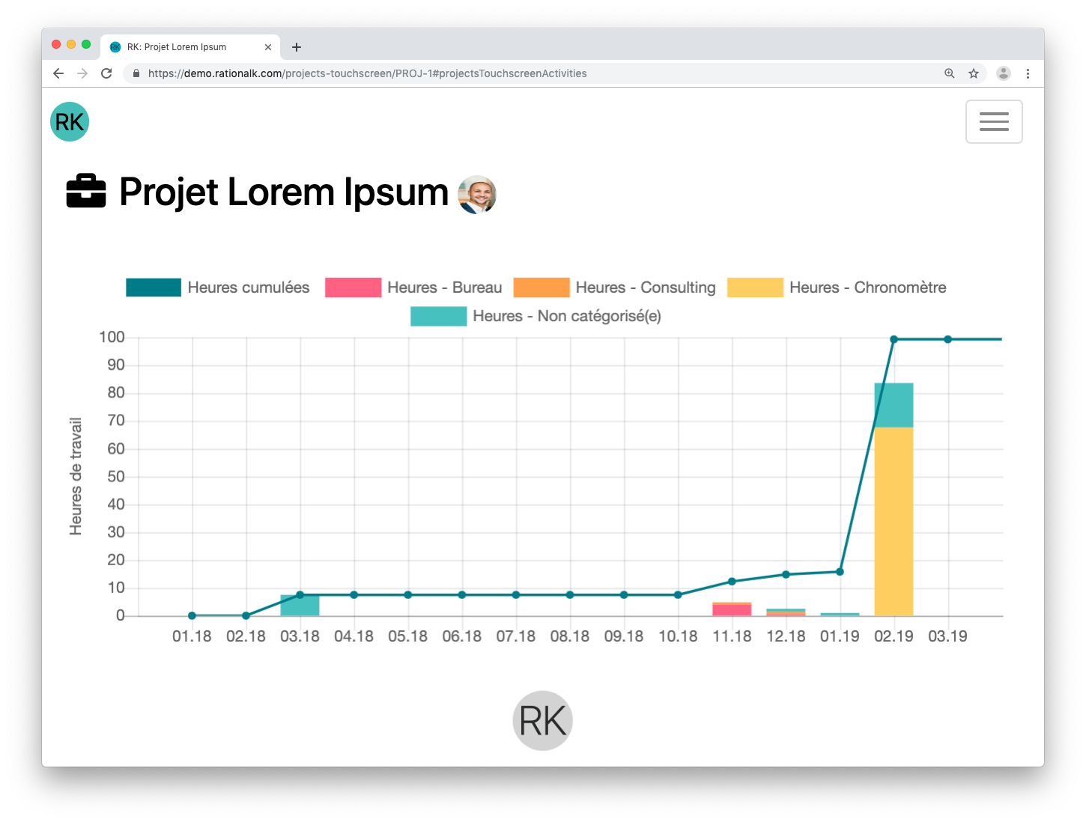This screenshot has width=1086, height=822.
Task: Go back using the browser back arrow
Action: [58, 73]
